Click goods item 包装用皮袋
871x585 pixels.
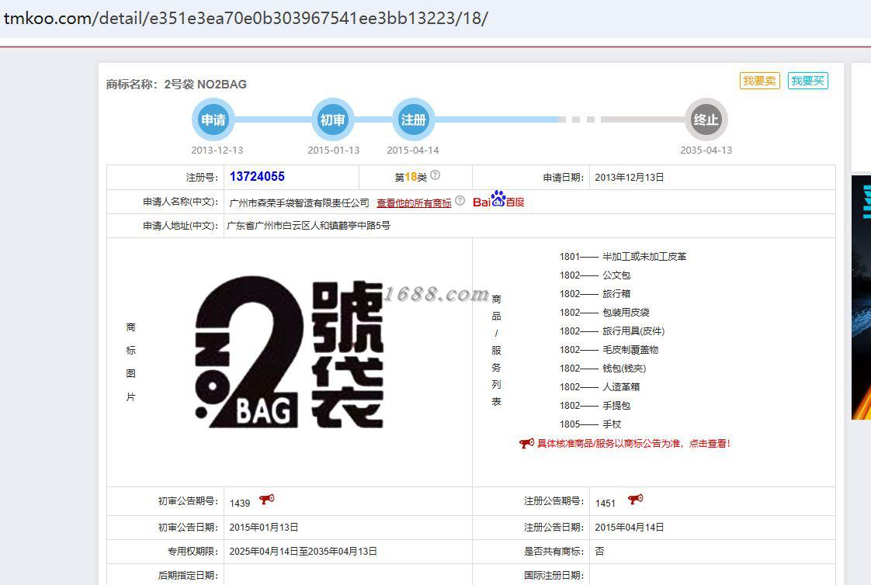pyautogui.click(x=626, y=313)
